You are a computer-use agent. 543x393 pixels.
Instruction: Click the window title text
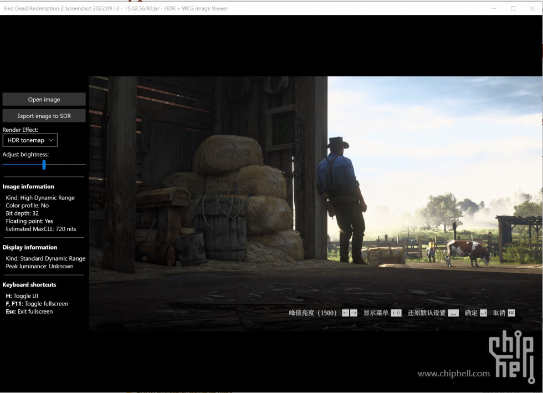click(116, 8)
